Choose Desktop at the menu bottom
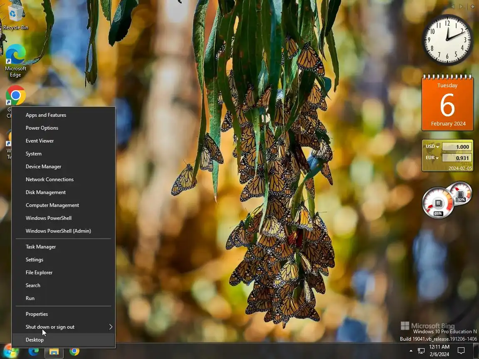 pos(64,340)
